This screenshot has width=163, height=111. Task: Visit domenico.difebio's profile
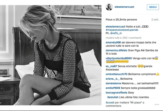pyautogui.click(x=117, y=50)
